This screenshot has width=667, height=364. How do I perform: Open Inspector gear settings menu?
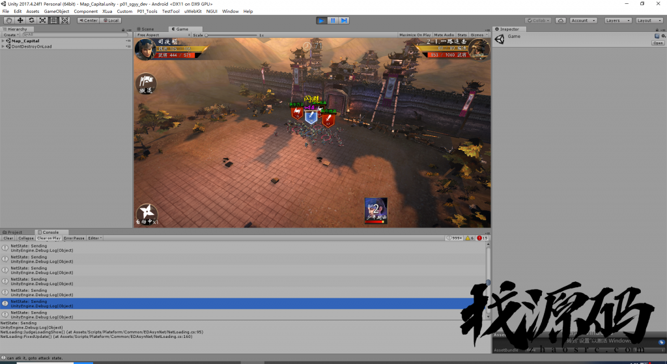[664, 36]
